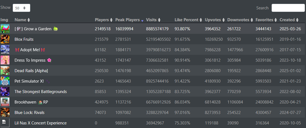Open the Blue Lock: Rivals name link
306x128 pixels.
point(29,113)
